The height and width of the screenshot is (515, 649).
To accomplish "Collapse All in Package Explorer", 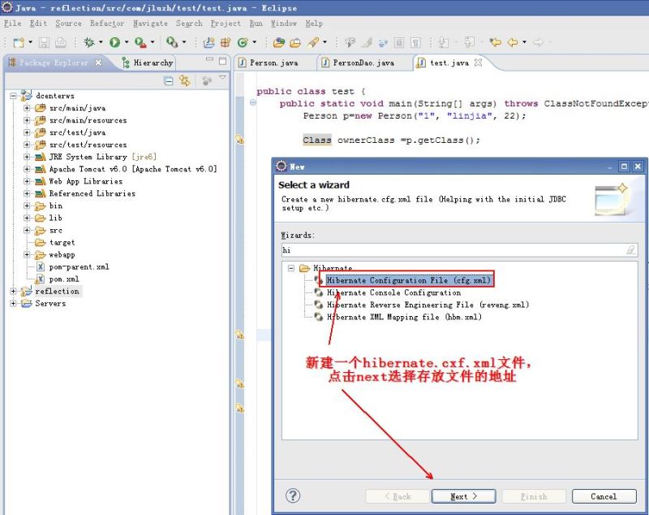I will (169, 81).
